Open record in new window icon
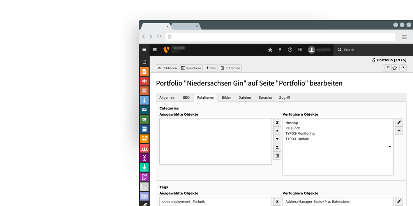The width and height of the screenshot is (413, 206). [386, 68]
